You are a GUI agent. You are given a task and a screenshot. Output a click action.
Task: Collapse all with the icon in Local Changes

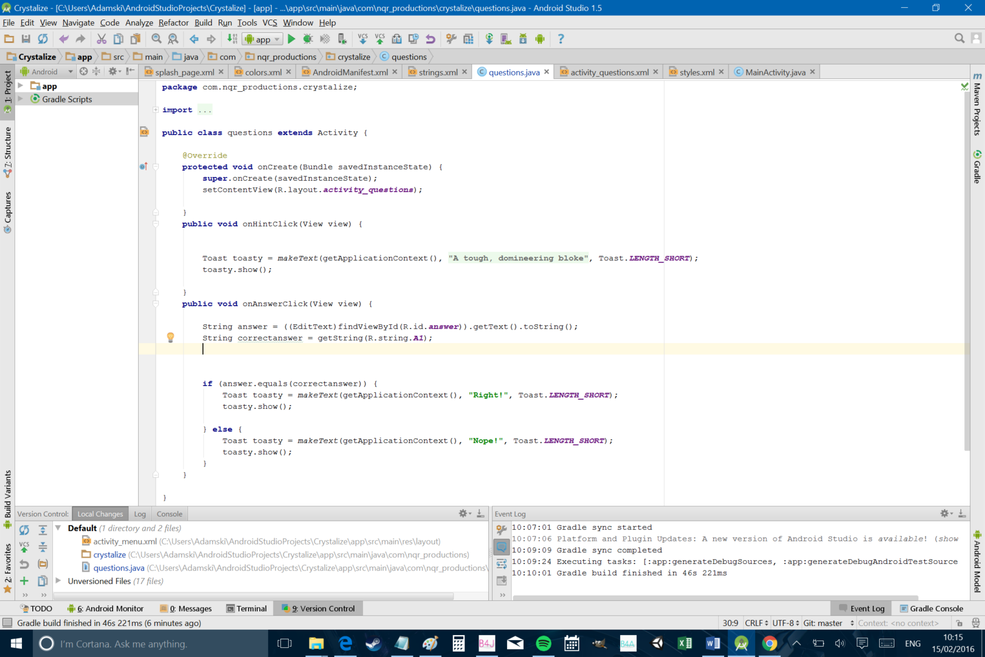(43, 547)
